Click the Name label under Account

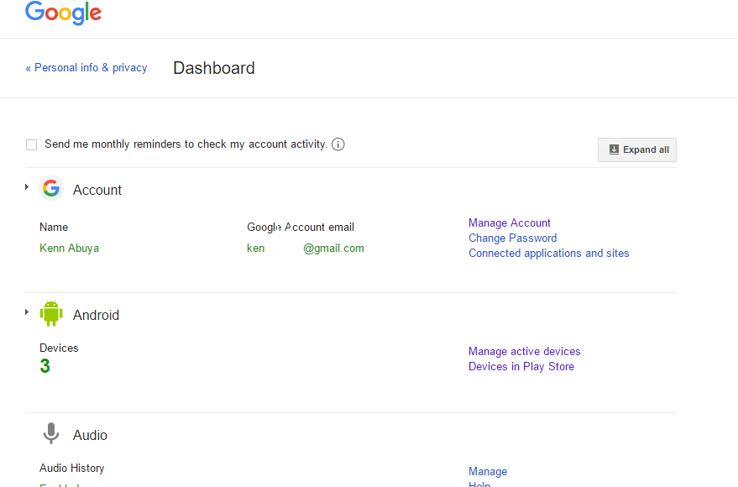tap(54, 227)
